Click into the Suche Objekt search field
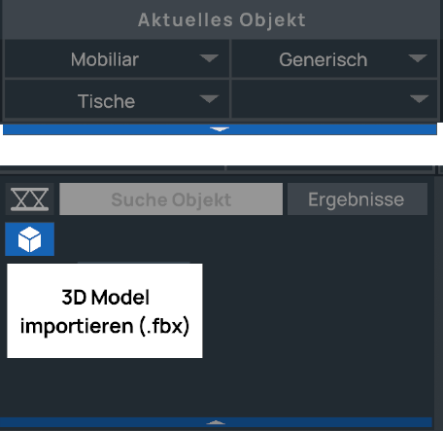Screen dimensions: 443x431 [171, 198]
